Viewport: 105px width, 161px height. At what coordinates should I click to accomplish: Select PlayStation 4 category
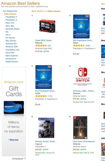(x=11, y=17)
